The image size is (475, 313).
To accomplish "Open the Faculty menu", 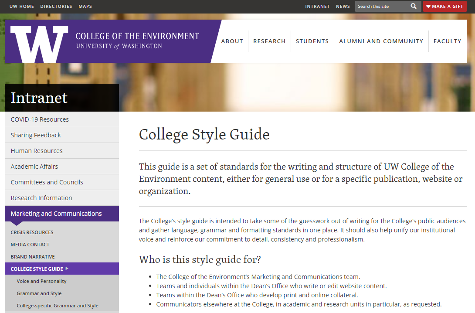I will pos(448,41).
